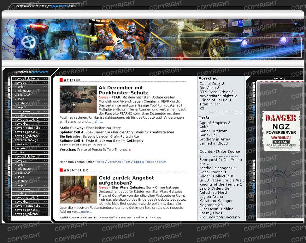Click the mindfactory-games.de logo
This screenshot has height=243, width=306.
[x=46, y=6]
